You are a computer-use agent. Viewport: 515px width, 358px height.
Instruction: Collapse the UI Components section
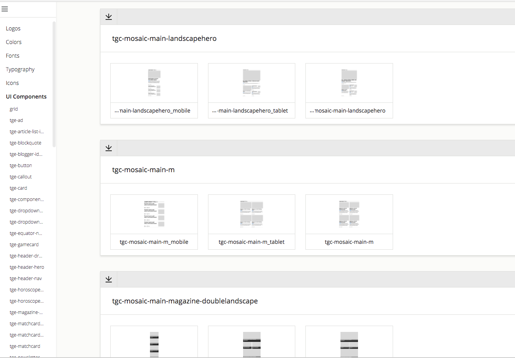[26, 97]
